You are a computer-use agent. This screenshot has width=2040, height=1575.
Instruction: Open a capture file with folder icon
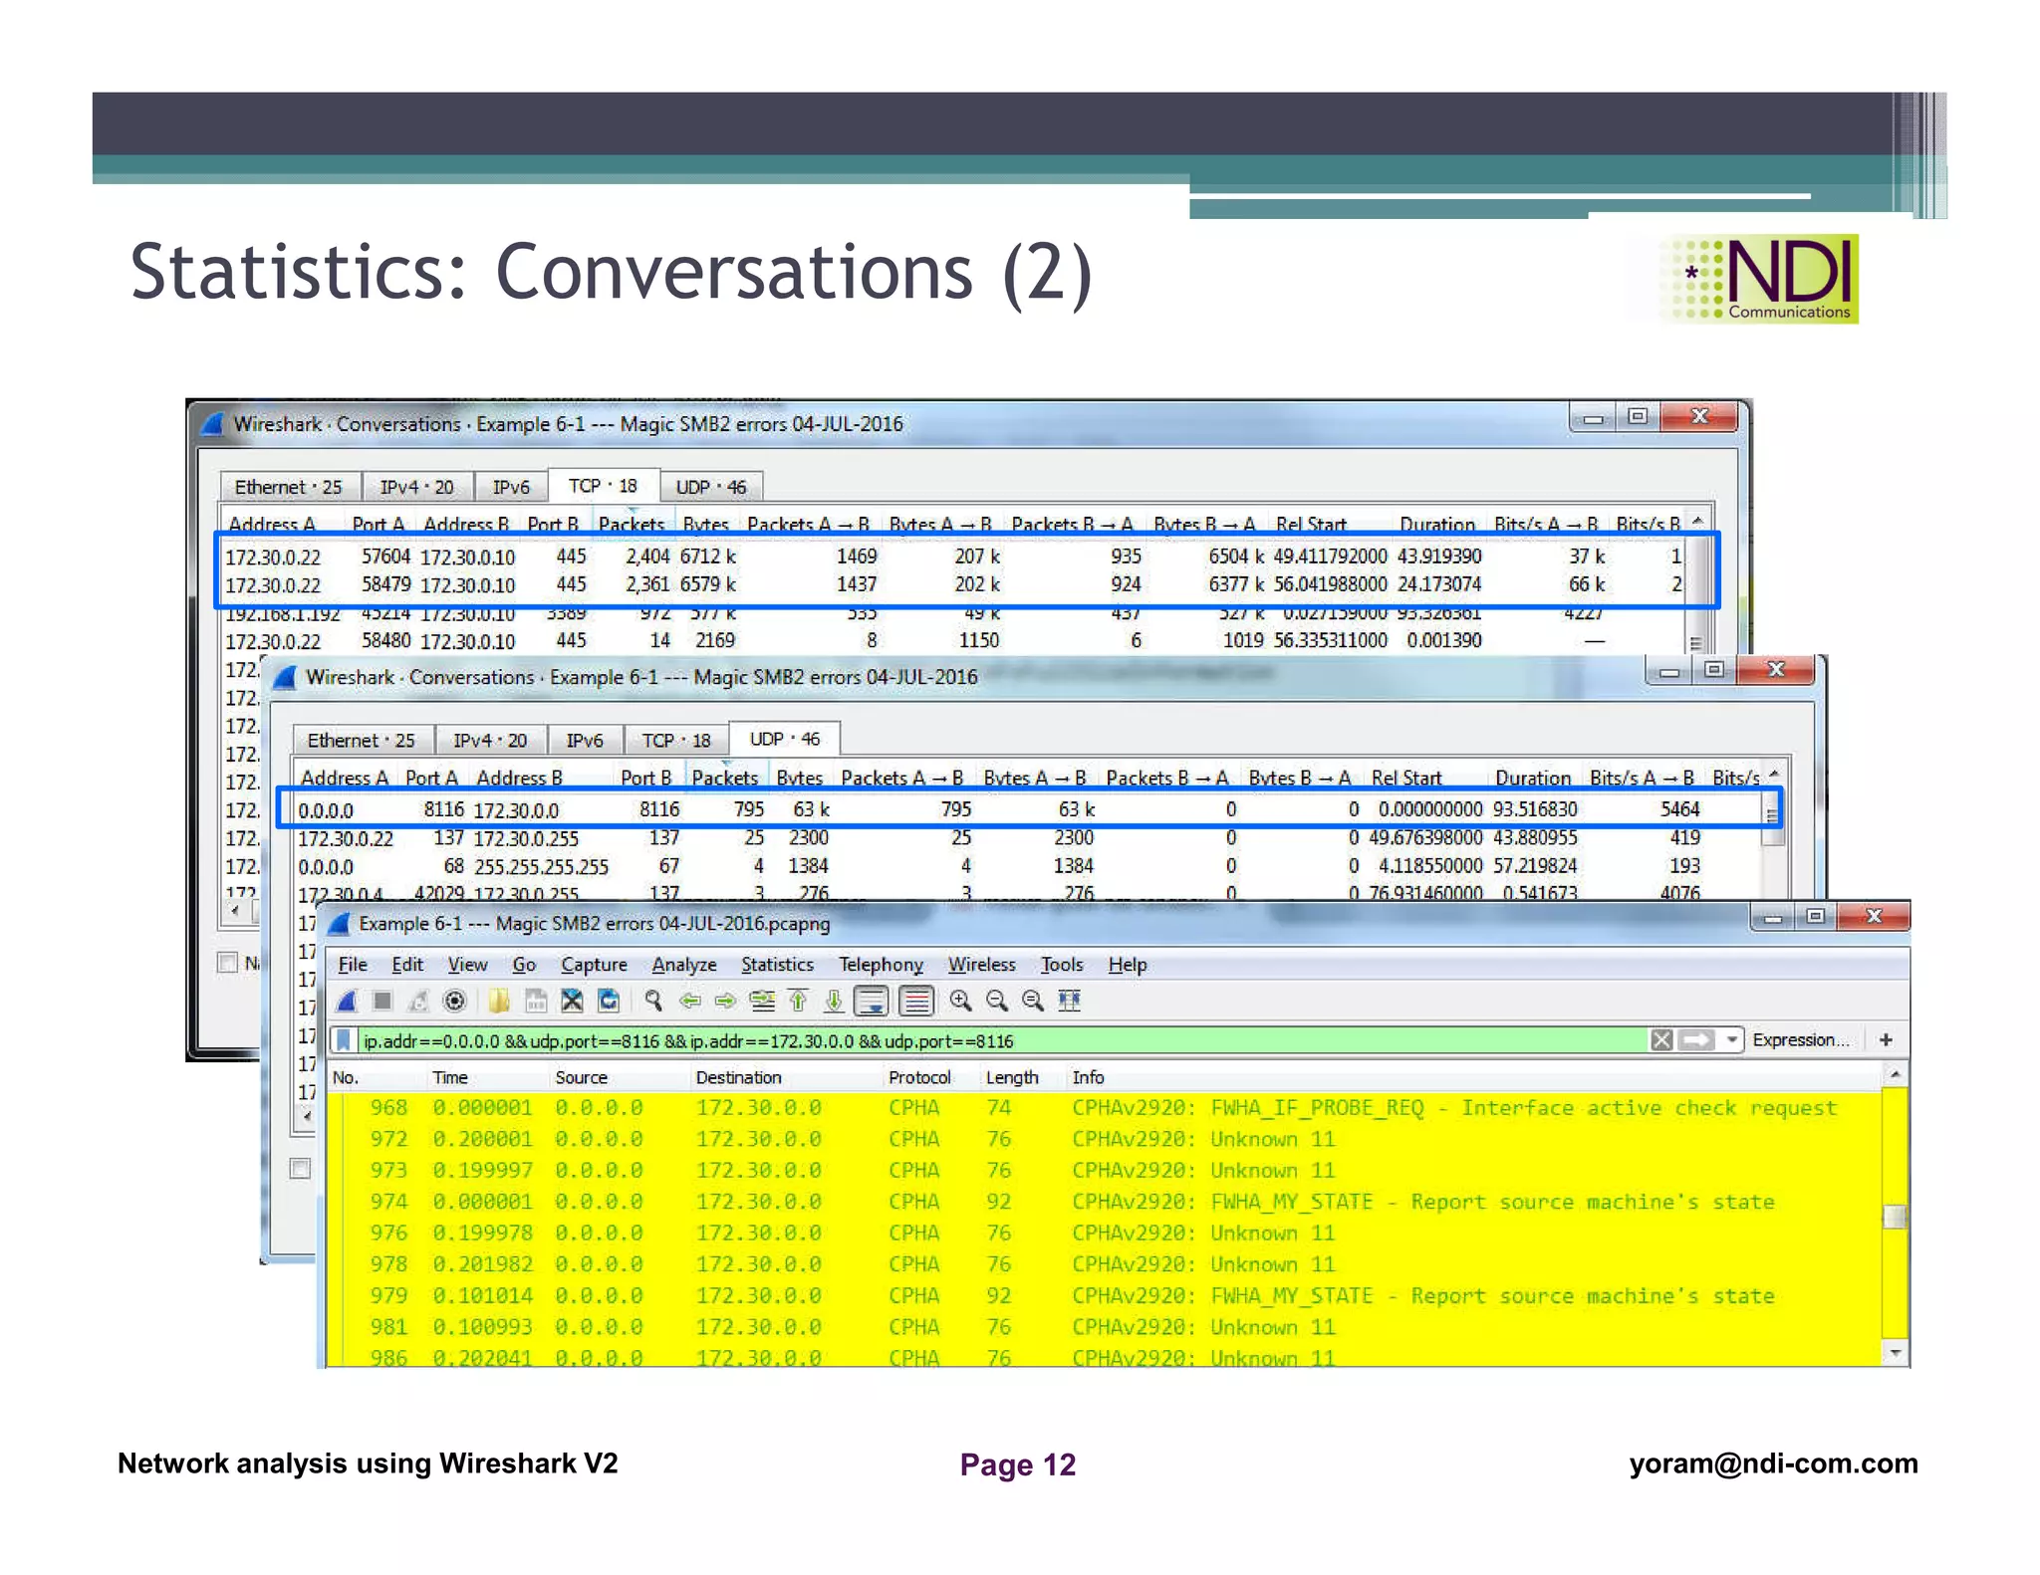coord(499,1002)
